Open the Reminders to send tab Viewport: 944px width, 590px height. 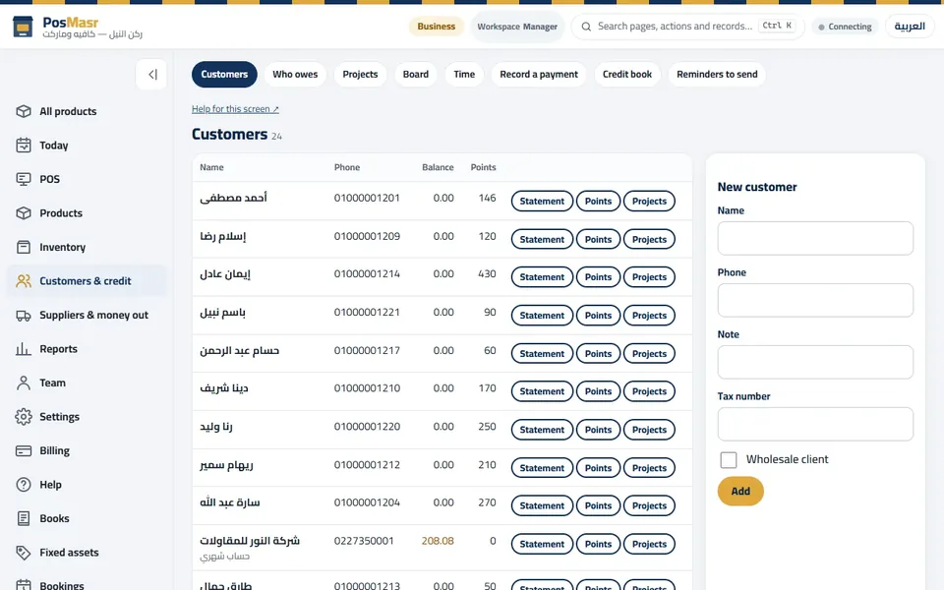(717, 75)
